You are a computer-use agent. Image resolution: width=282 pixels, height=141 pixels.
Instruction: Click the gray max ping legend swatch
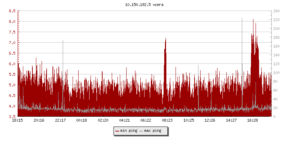tap(141, 131)
